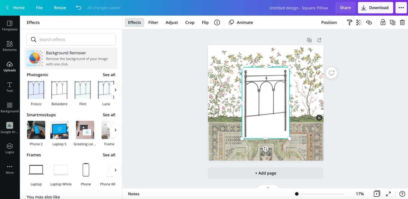Open the File menu
This screenshot has height=199, width=408.
tap(39, 8)
